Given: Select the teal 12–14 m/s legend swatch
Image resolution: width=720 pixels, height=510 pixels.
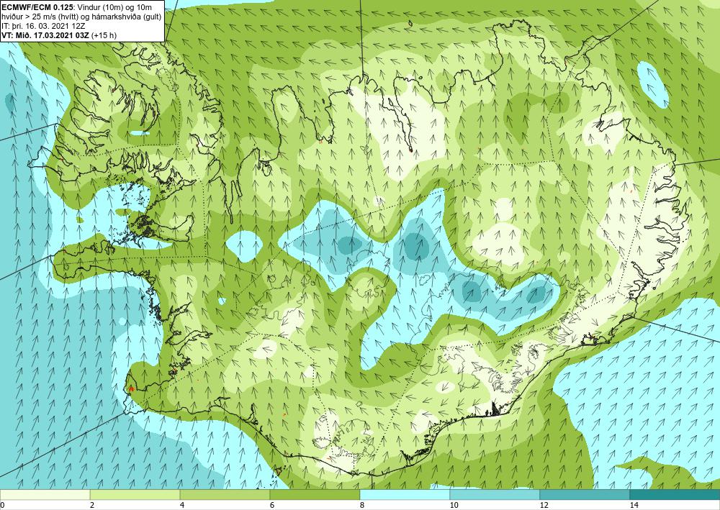Looking at the screenshot, I should click(x=585, y=494).
